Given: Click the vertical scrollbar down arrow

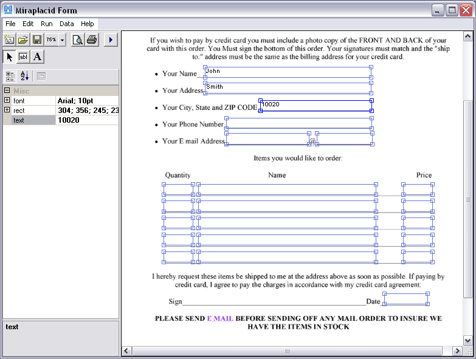Looking at the screenshot, I should [468, 341].
